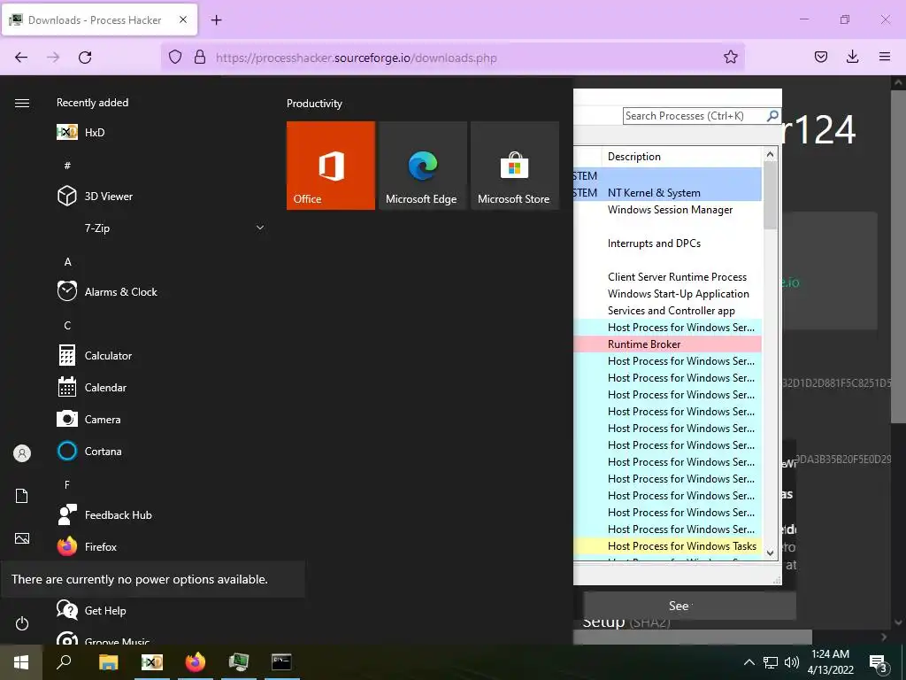Image resolution: width=906 pixels, height=680 pixels.
Task: Open Alarms & Clock
Action: point(161,291)
